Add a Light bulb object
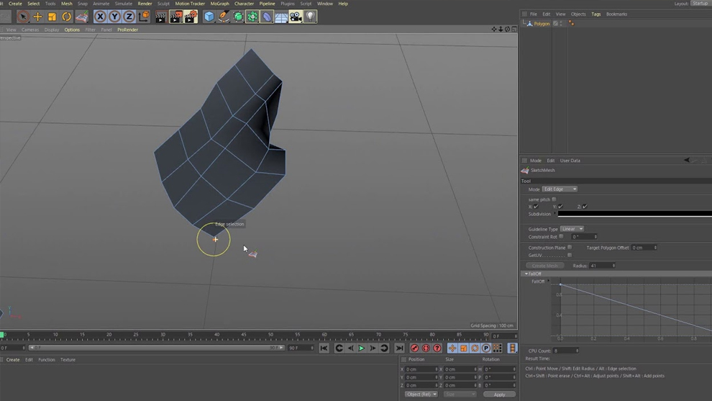The image size is (712, 401). (310, 17)
